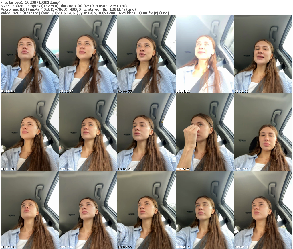Image resolution: width=293 pixels, height=249 pixels.
Task: Click the middle-row frame at 00:01:49
Action: pyautogui.click(x=29, y=131)
